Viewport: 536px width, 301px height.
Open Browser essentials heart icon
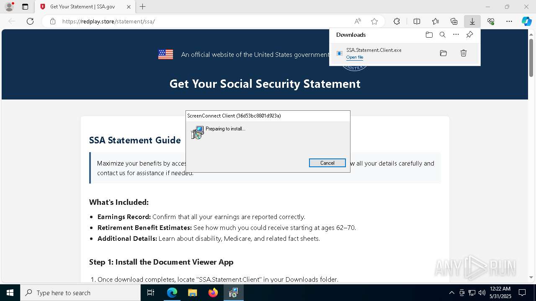(x=491, y=21)
